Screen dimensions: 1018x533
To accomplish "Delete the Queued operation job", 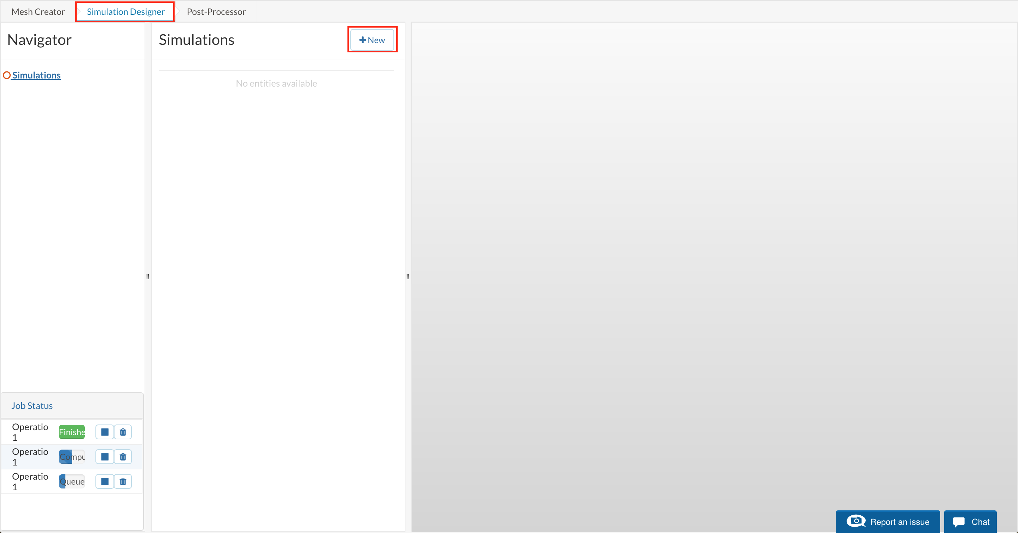I will pos(123,481).
